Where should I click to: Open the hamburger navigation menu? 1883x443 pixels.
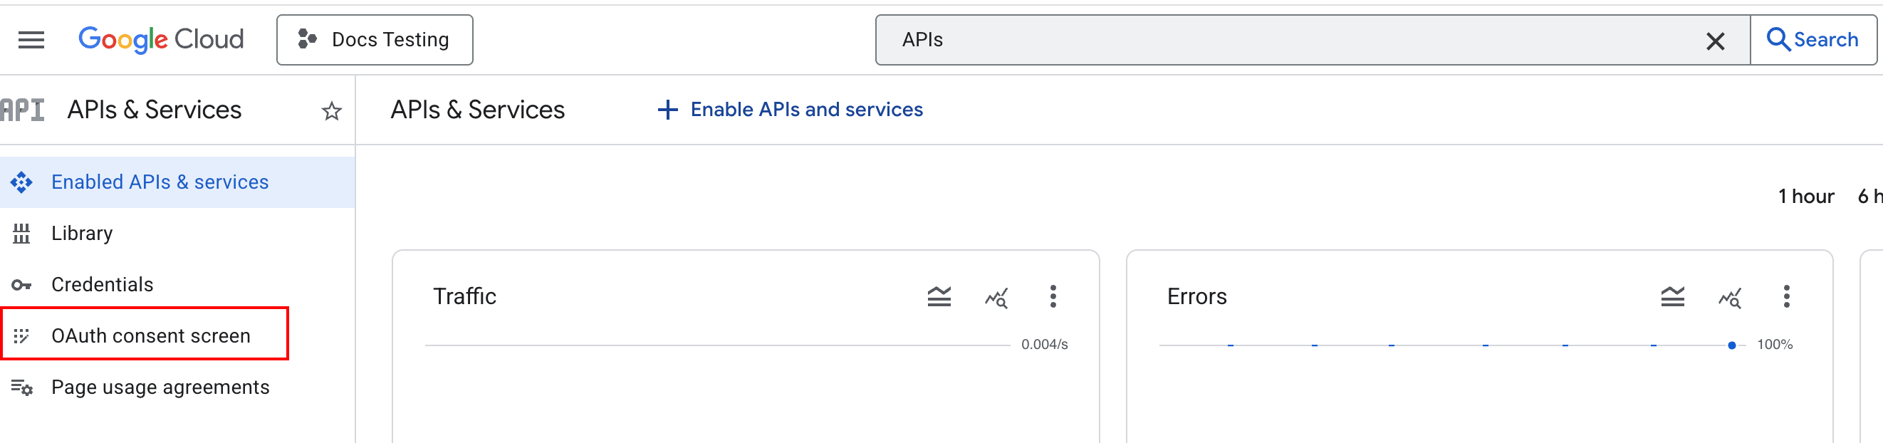tap(31, 40)
